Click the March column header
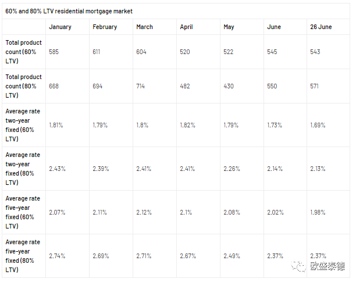Viewport: 356px width, 282px height. (x=145, y=27)
